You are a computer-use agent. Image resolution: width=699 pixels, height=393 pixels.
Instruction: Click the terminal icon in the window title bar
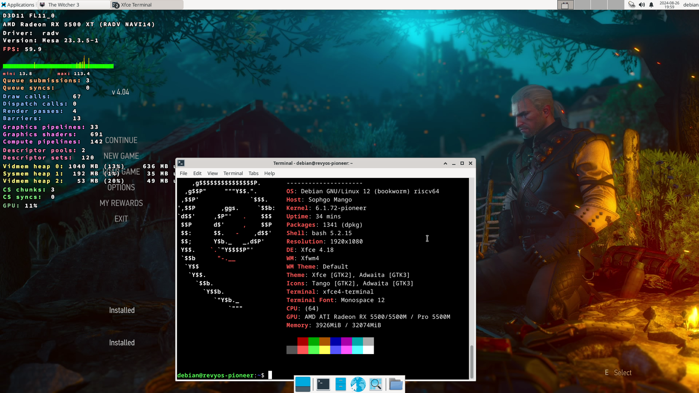[181, 163]
